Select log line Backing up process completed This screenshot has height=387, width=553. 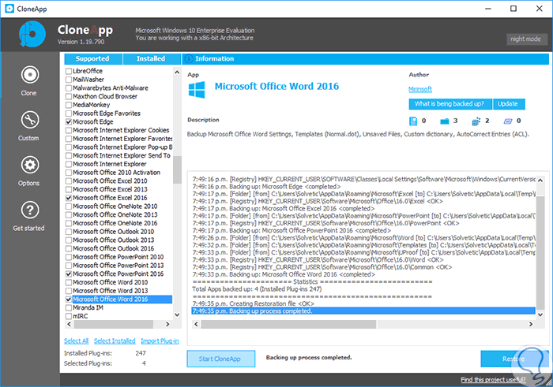coord(363,311)
